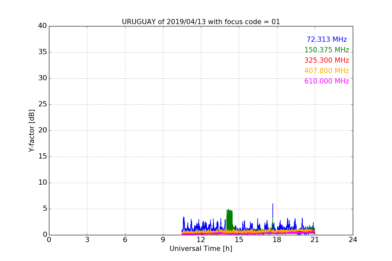This screenshot has width=392, height=261.
Task: Click the x-axis tick label 6
Action: coord(125,240)
